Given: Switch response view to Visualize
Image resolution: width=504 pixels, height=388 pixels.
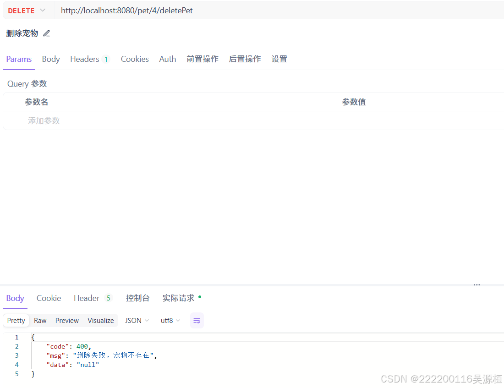Looking at the screenshot, I should (x=100, y=320).
